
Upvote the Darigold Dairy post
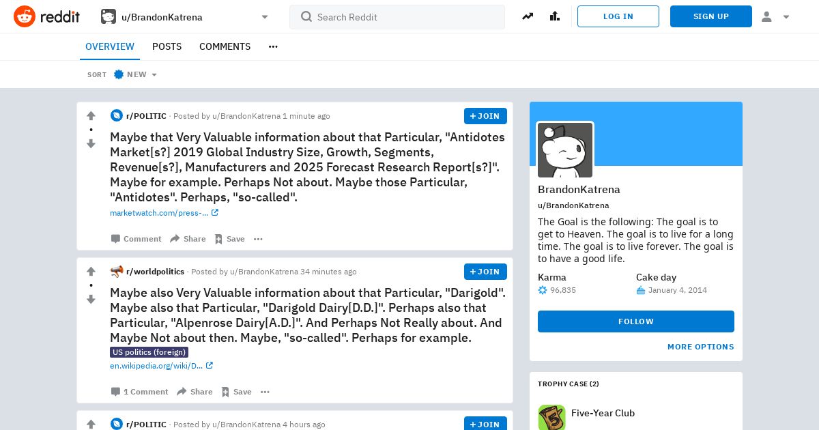click(91, 272)
